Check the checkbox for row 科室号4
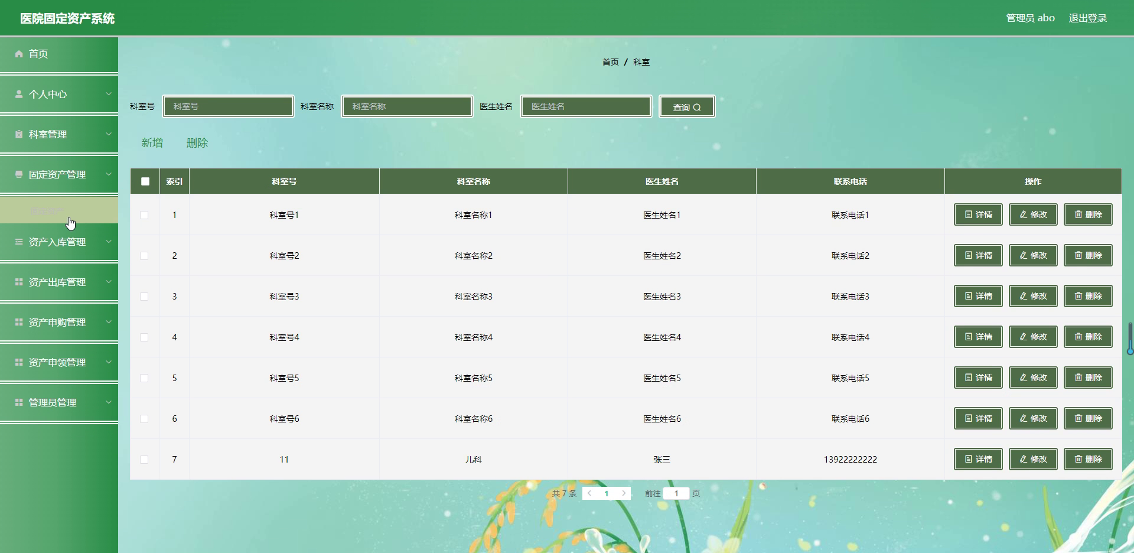 click(x=144, y=337)
